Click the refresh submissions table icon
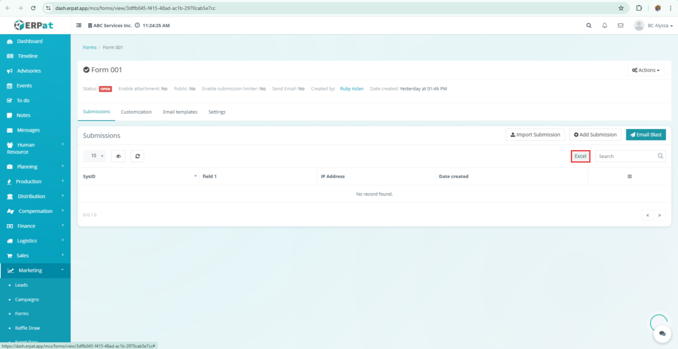Viewport: 678px width, 349px height. [x=137, y=156]
